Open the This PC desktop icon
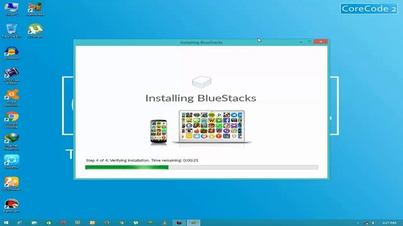 tap(11, 9)
